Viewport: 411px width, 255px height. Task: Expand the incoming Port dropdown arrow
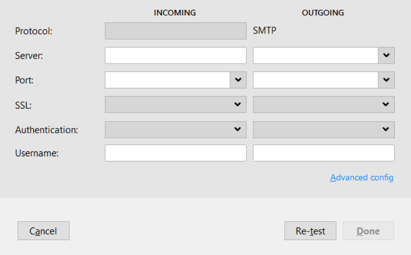[238, 80]
